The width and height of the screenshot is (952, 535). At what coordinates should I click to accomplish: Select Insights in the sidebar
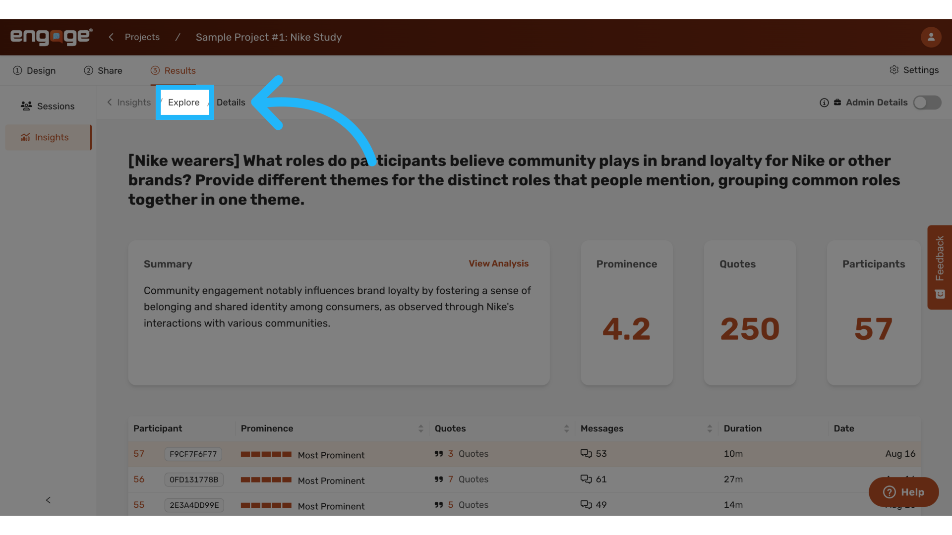(49, 137)
